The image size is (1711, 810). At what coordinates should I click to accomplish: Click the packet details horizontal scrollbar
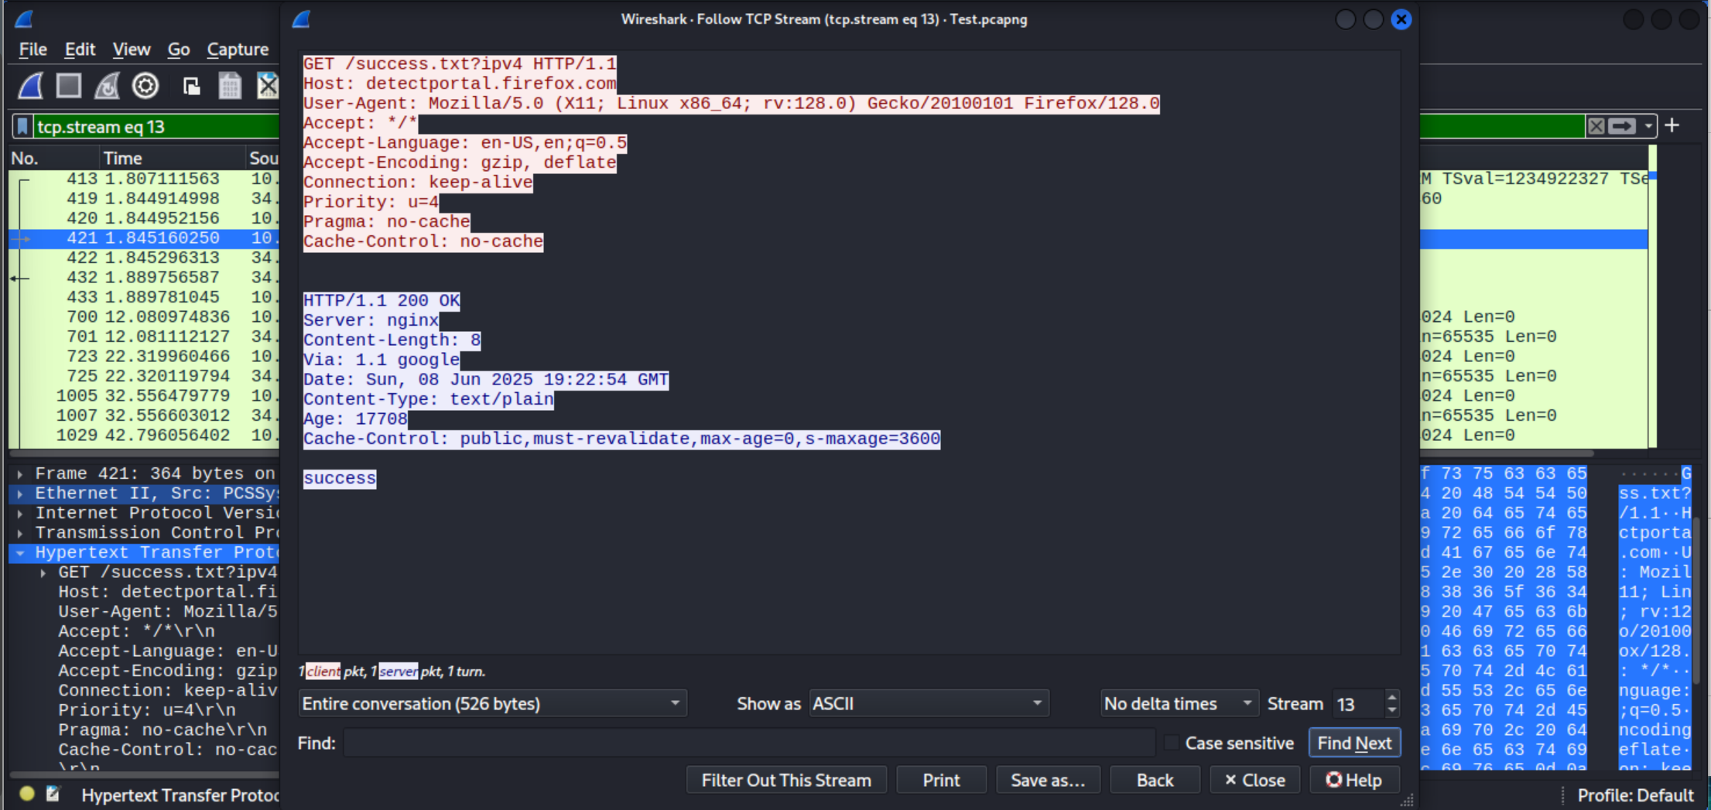coord(144,774)
